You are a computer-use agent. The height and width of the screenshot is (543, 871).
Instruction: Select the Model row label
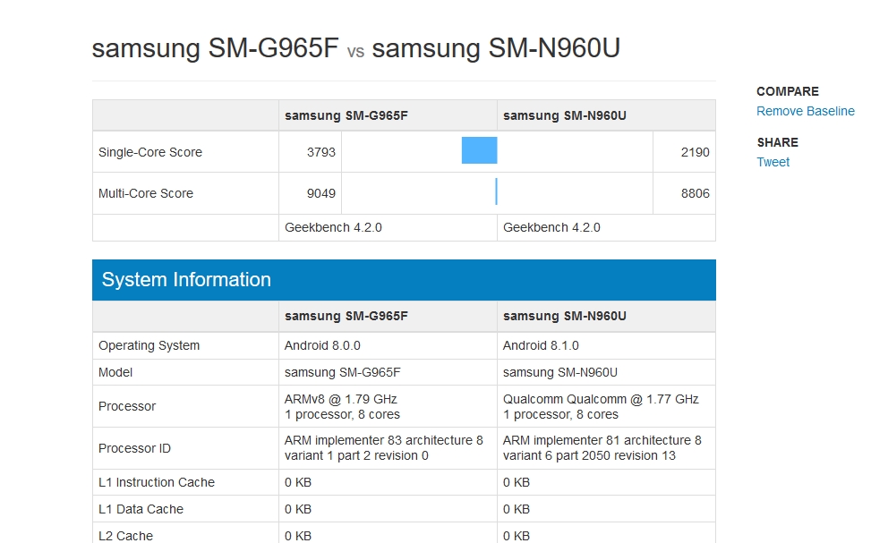tap(115, 372)
